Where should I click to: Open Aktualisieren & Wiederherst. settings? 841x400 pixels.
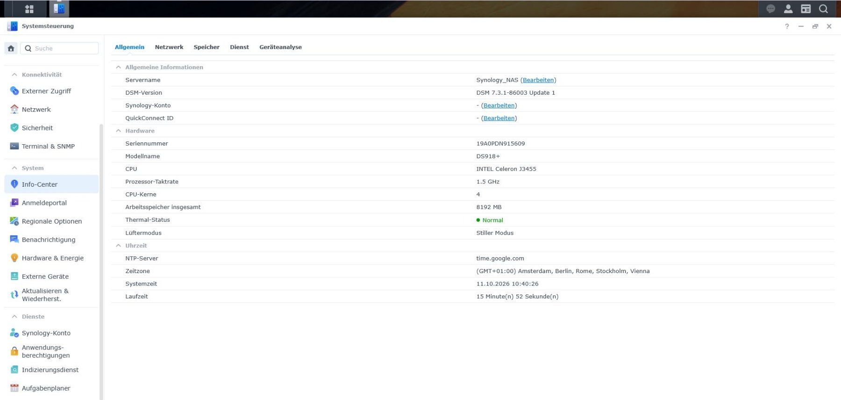(x=51, y=295)
